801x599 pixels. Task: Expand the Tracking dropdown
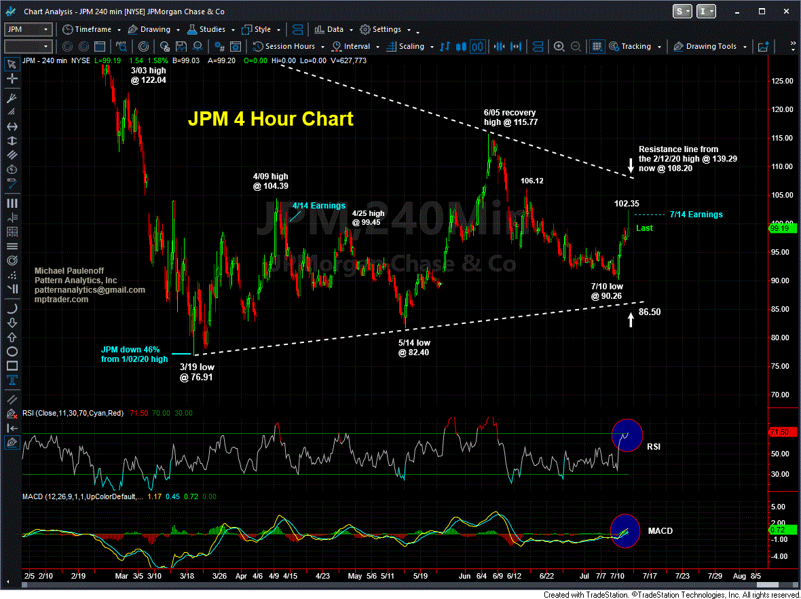pyautogui.click(x=660, y=47)
